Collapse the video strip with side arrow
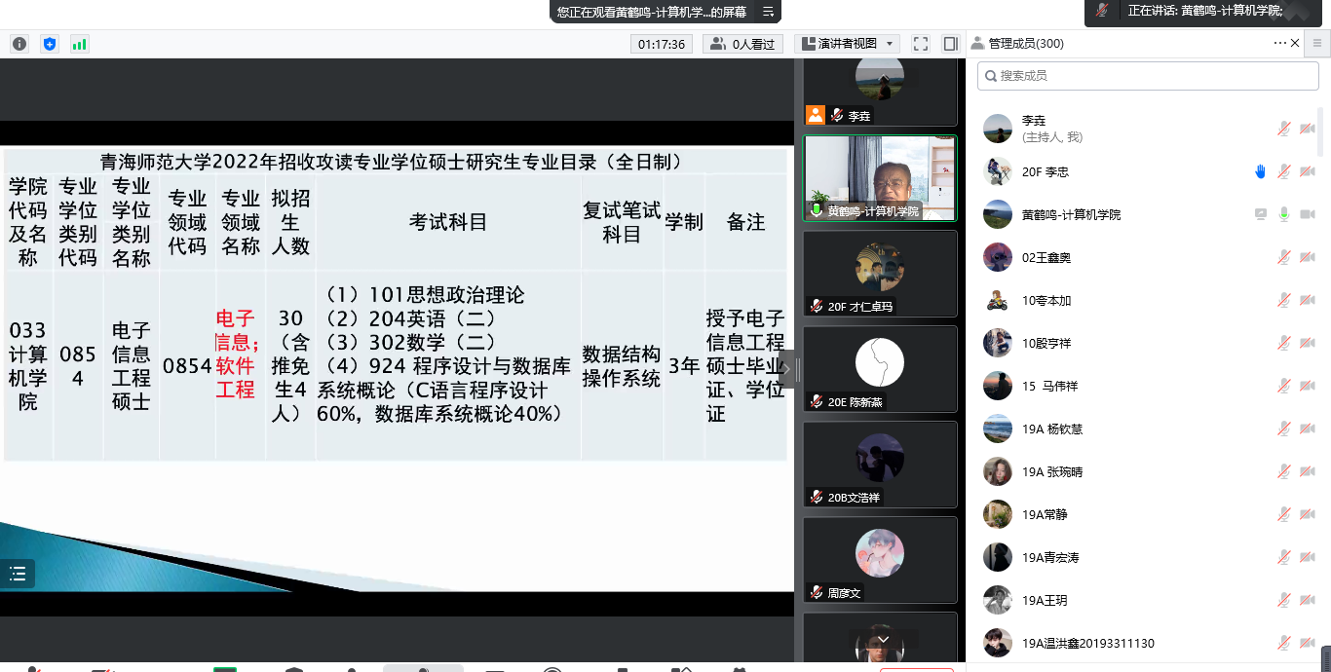Screen dimensions: 1331x672 tap(787, 369)
